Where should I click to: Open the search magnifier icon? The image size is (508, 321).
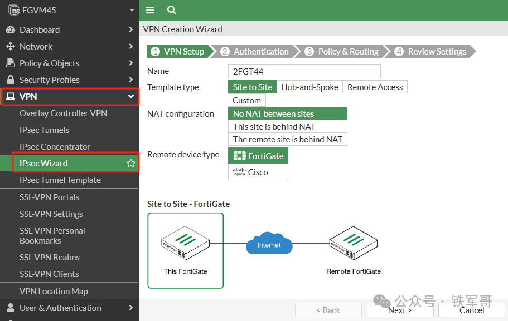coord(171,10)
